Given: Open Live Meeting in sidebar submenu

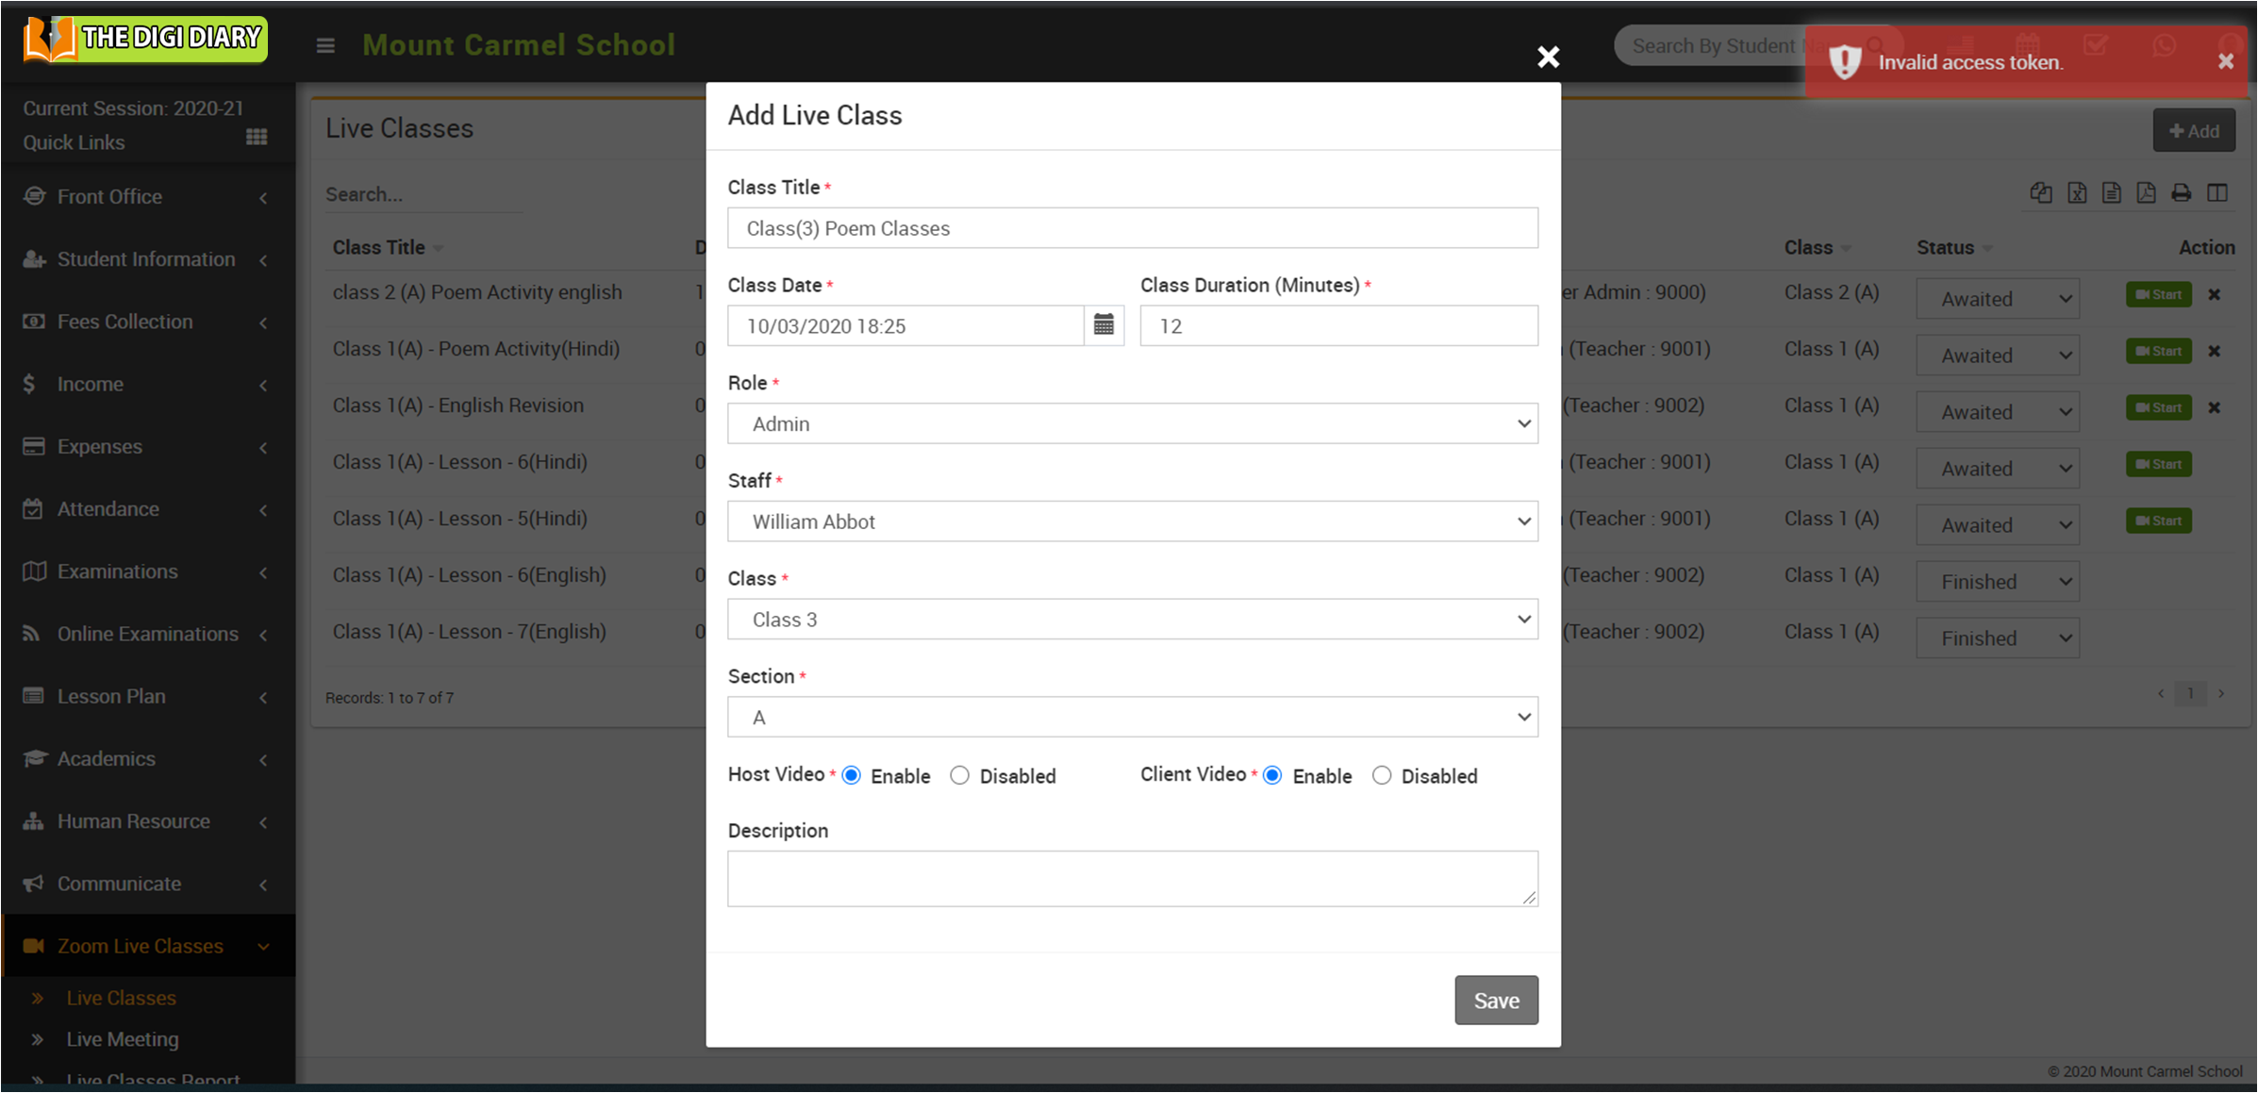Looking at the screenshot, I should (x=123, y=1039).
